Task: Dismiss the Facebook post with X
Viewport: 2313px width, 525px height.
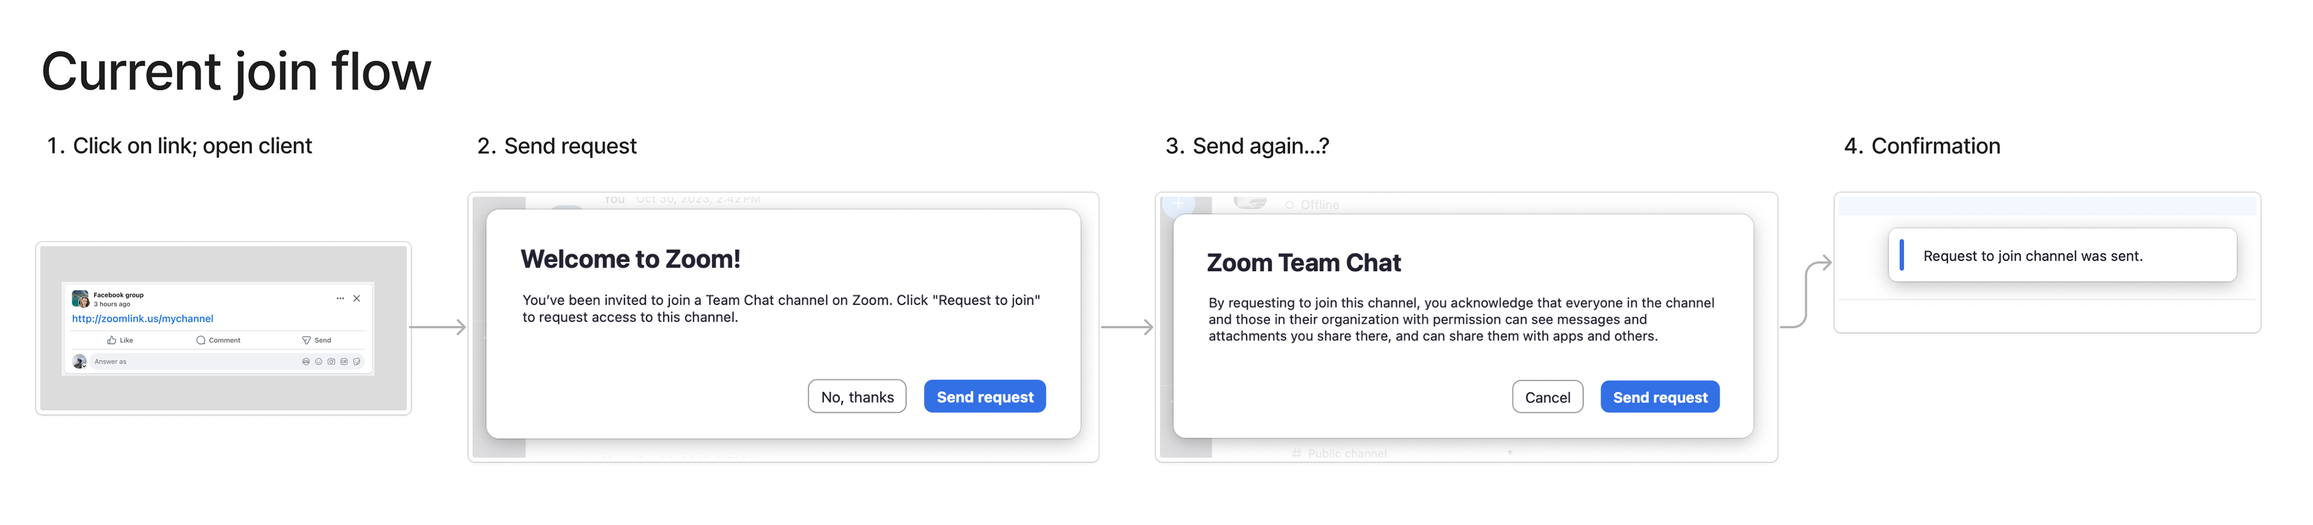Action: 357,298
